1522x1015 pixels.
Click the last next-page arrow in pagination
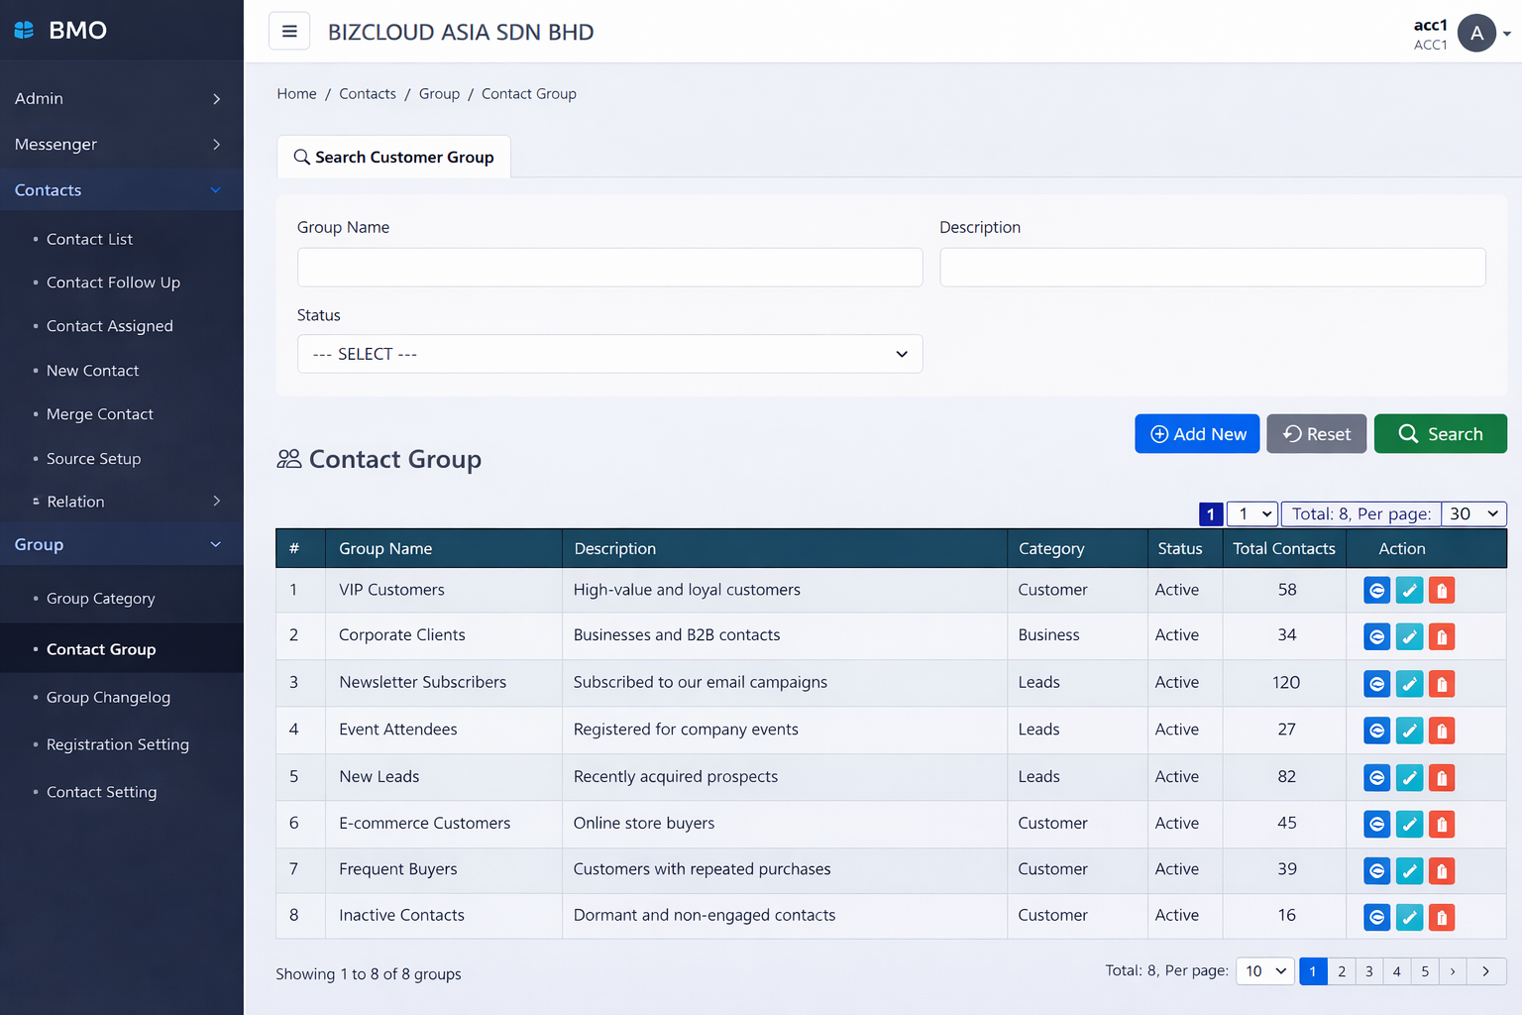click(x=1485, y=971)
